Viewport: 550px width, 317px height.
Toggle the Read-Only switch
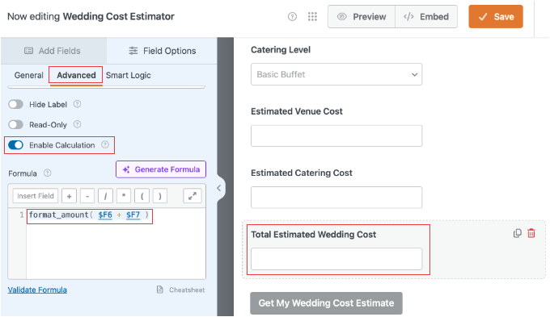pyautogui.click(x=16, y=124)
